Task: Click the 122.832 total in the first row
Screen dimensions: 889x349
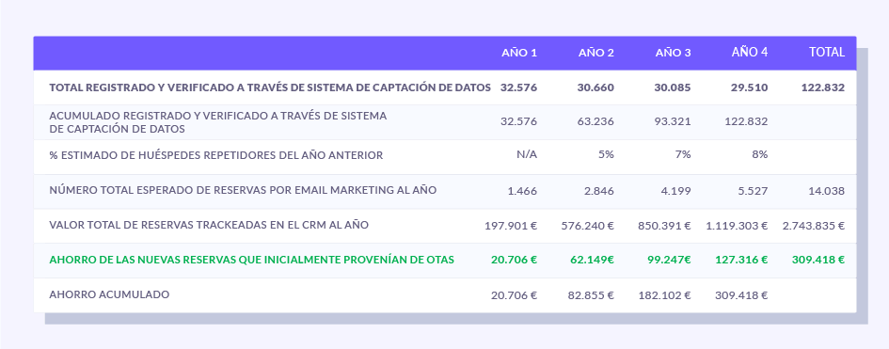Action: tap(822, 87)
